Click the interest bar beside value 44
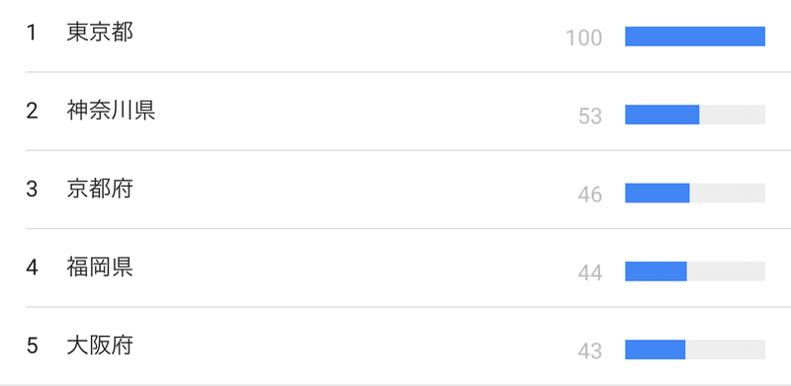Viewport: 791px width, 386px height. point(695,271)
